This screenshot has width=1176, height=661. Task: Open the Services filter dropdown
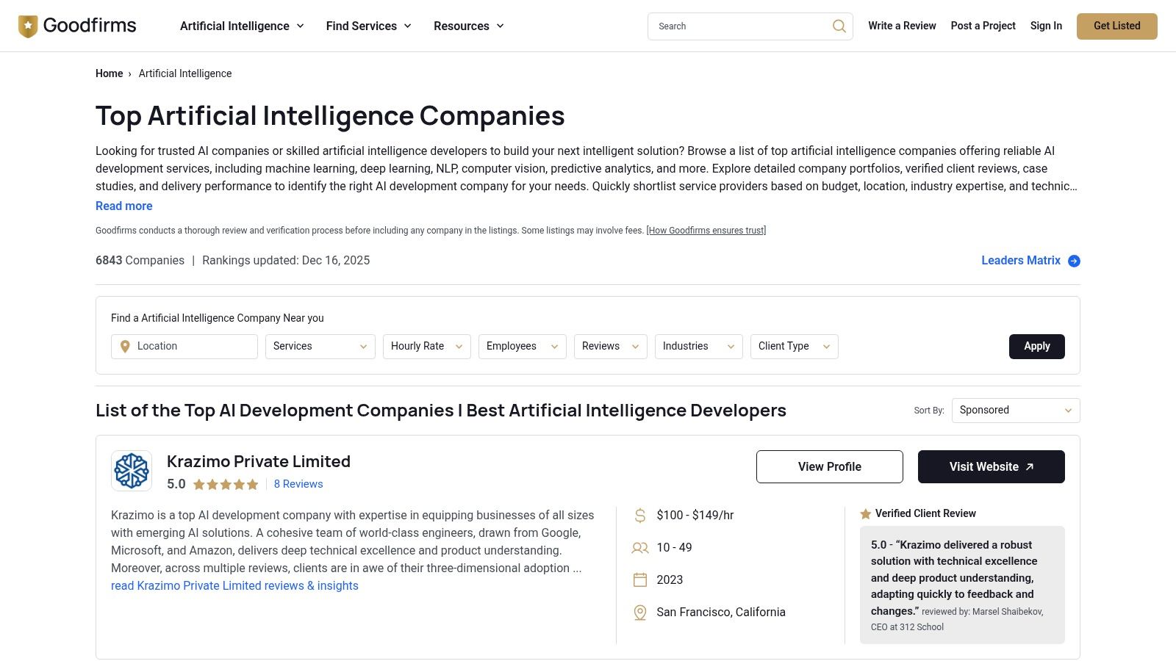[x=320, y=346]
